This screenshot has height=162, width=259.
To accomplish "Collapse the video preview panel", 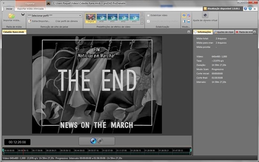I will coord(189,32).
